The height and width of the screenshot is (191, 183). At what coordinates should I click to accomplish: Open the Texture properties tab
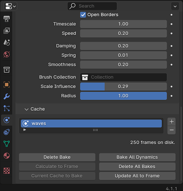[7, 171]
